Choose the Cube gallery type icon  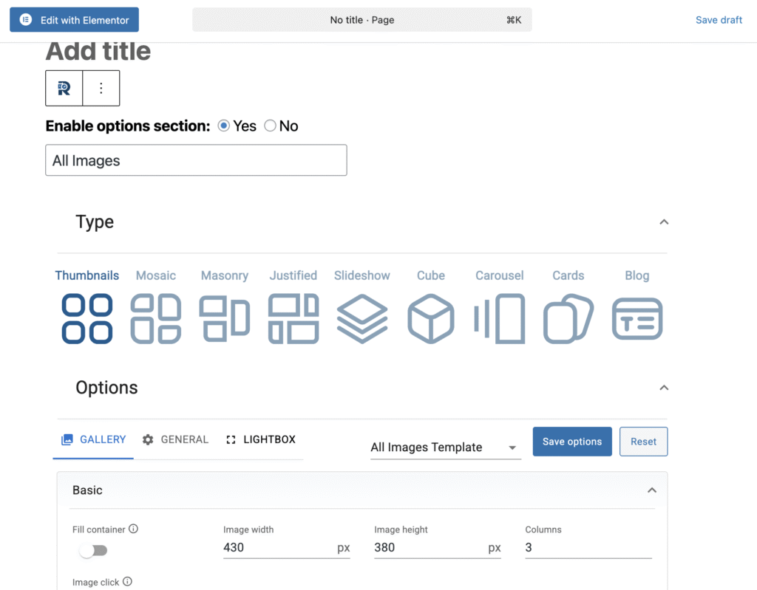point(431,318)
